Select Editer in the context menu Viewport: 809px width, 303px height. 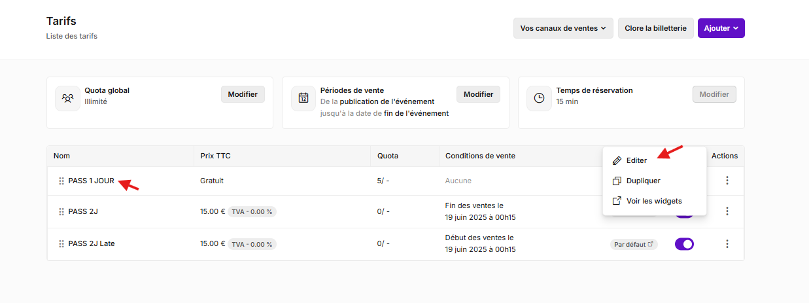tap(654, 160)
